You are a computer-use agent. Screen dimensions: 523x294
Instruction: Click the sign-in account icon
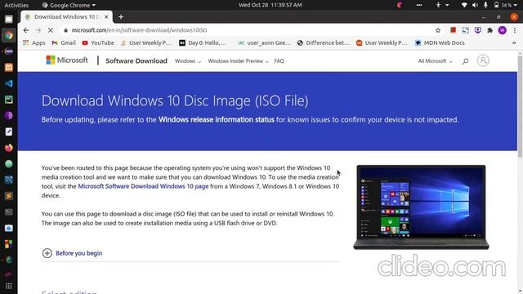point(483,60)
